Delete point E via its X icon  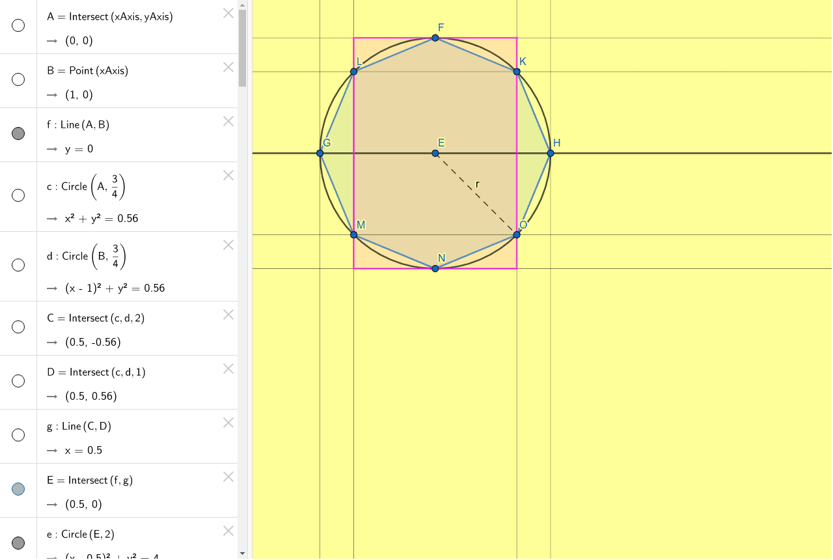pyautogui.click(x=228, y=477)
